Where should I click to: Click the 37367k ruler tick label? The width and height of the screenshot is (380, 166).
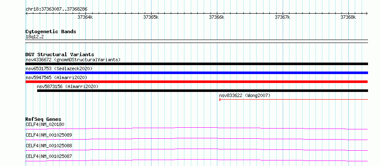[282, 17]
